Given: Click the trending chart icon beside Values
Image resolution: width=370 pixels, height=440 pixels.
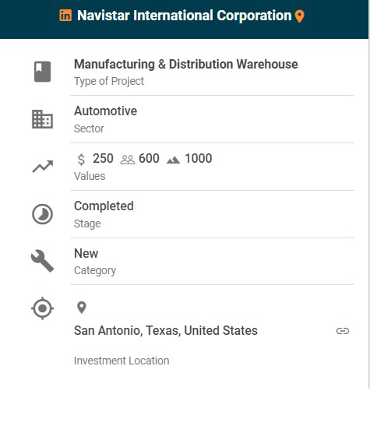Looking at the screenshot, I should tap(42, 167).
